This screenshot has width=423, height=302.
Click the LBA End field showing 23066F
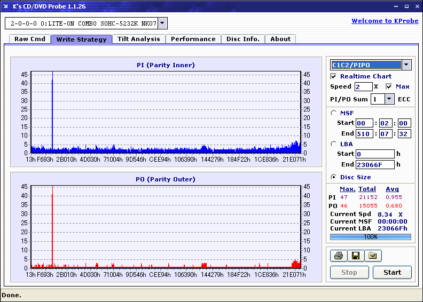pyautogui.click(x=375, y=165)
